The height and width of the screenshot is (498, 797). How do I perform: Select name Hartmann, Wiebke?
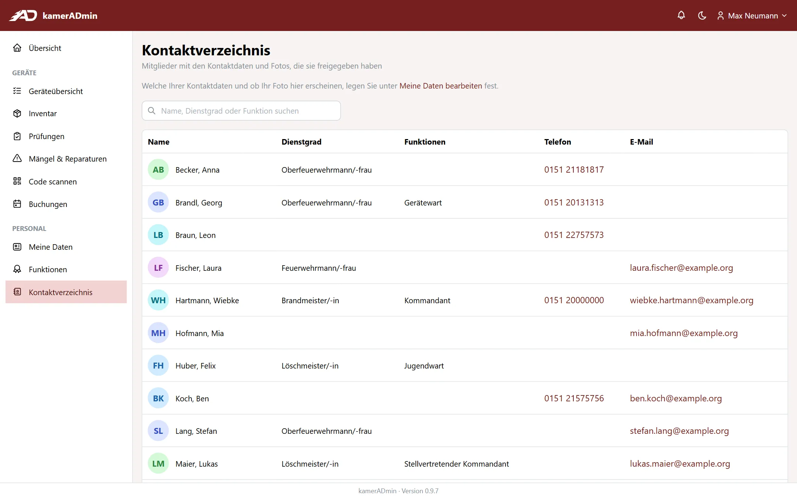tap(207, 301)
